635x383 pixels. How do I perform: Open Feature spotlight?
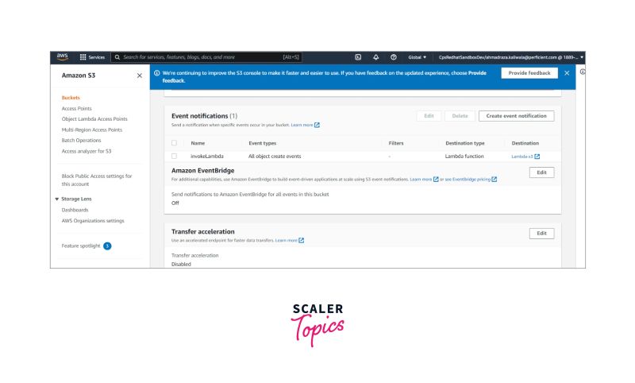[x=81, y=246]
